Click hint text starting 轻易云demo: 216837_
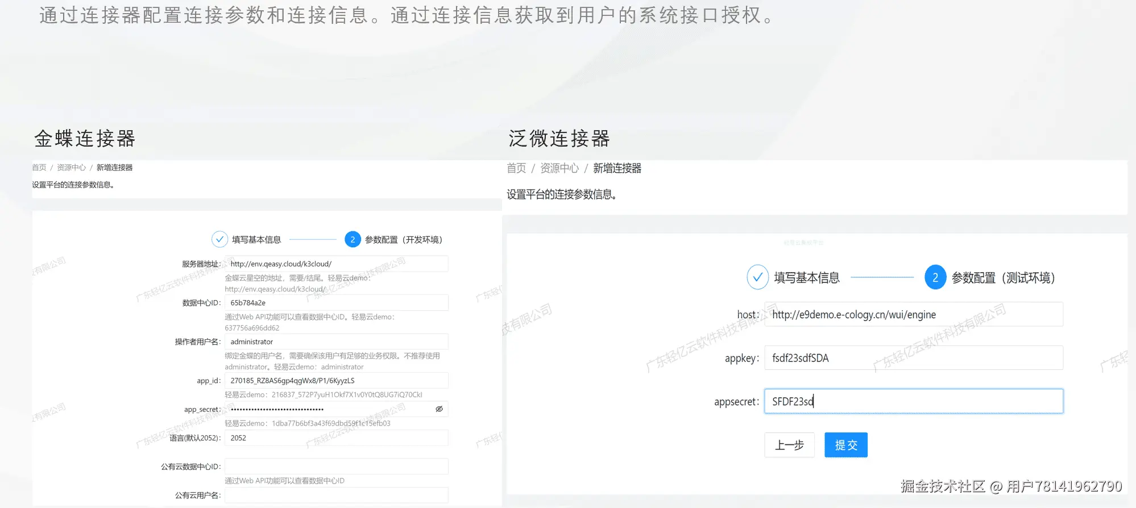 324,395
